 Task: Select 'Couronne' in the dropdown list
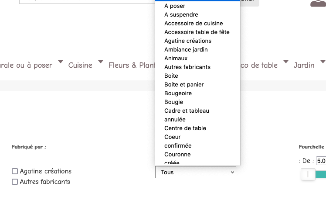pyautogui.click(x=177, y=154)
